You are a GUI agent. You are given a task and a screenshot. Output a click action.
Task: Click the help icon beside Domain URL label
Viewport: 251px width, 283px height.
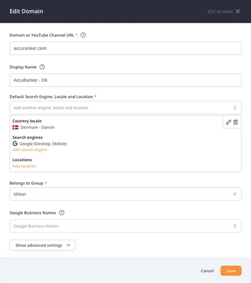point(83,35)
